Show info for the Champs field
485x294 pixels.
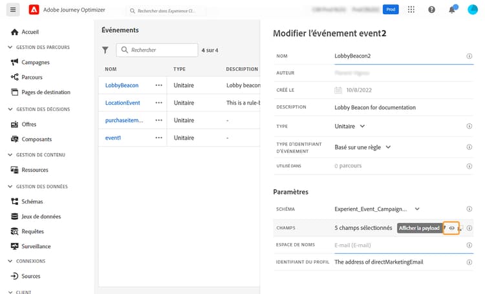coord(469,228)
